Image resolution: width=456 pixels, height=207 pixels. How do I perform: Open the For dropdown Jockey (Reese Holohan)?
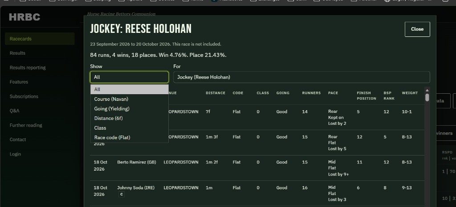point(301,77)
